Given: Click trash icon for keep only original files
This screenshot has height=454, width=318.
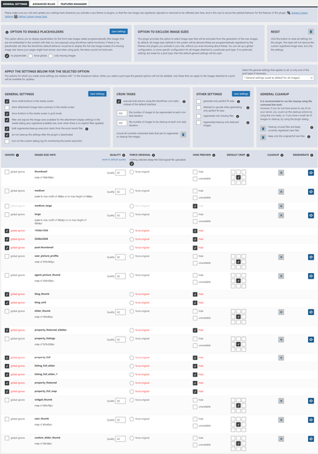Looking at the screenshot, I should coord(263,137).
